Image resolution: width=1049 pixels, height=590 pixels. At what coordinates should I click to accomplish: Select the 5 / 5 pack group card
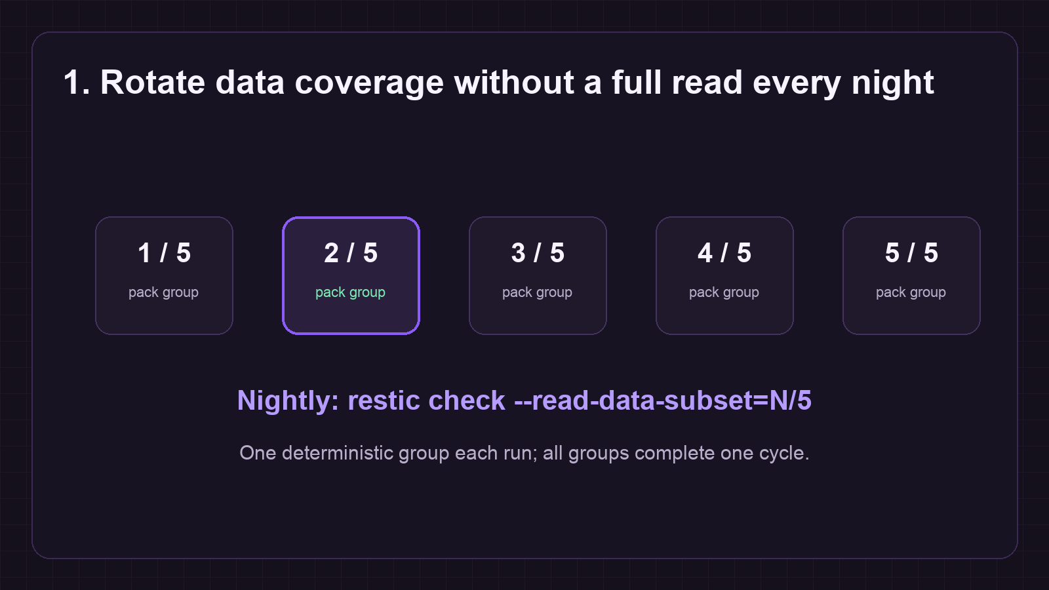(x=911, y=275)
